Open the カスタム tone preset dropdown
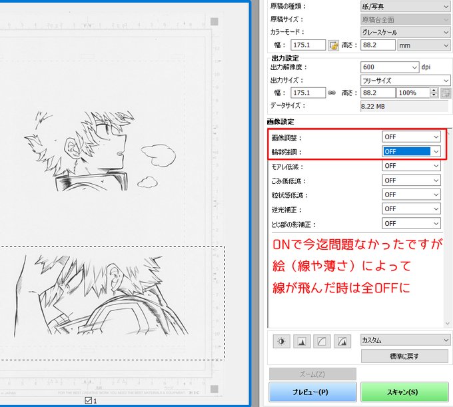Image resolution: width=453 pixels, height=407 pixels. (405, 340)
